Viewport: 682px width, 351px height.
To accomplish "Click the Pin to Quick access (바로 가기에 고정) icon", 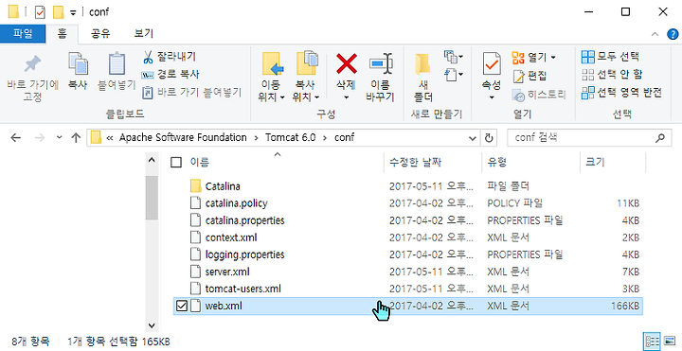I will (32, 64).
